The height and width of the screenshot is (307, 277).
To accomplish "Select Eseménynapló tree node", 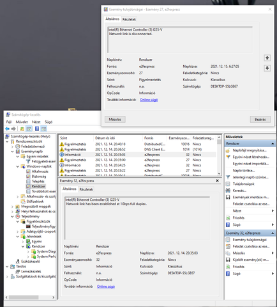I will click(x=32, y=152).
